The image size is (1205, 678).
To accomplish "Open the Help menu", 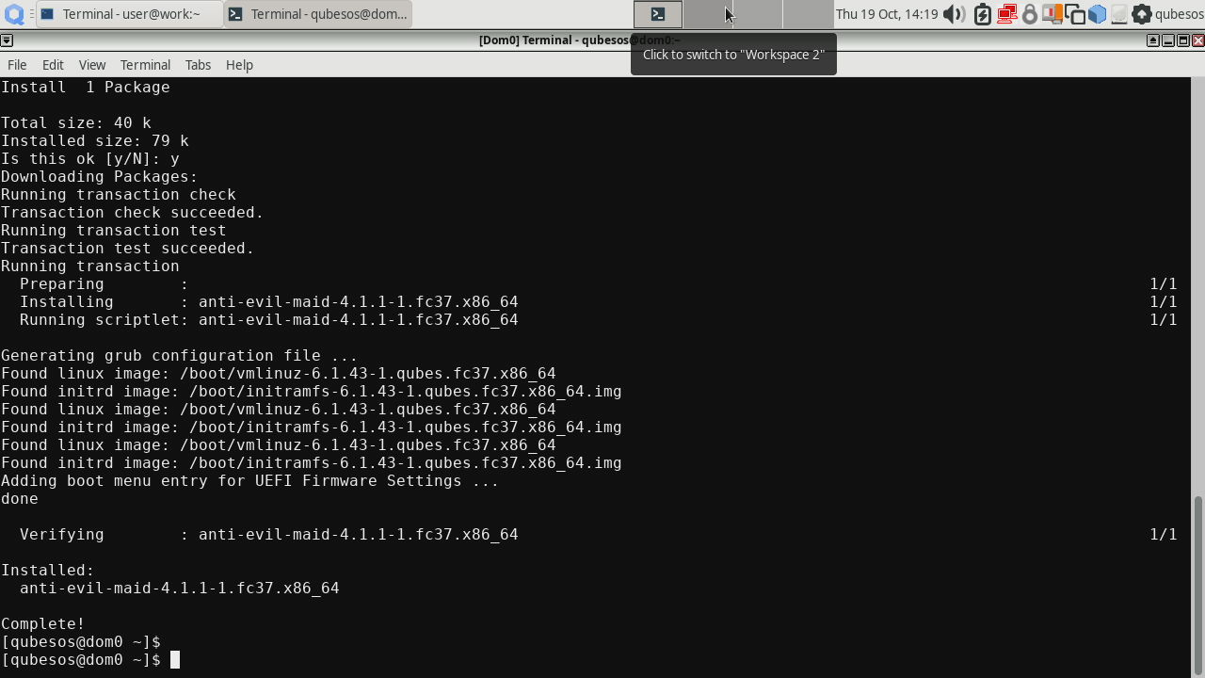I will click(x=239, y=65).
